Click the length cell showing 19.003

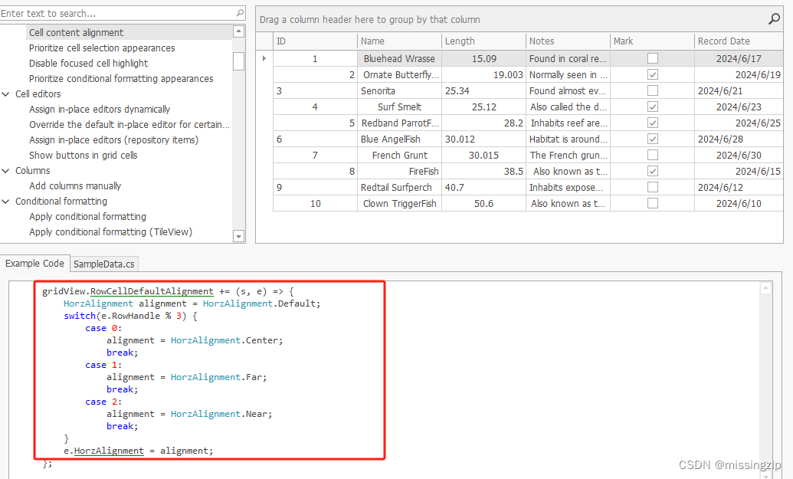point(484,75)
